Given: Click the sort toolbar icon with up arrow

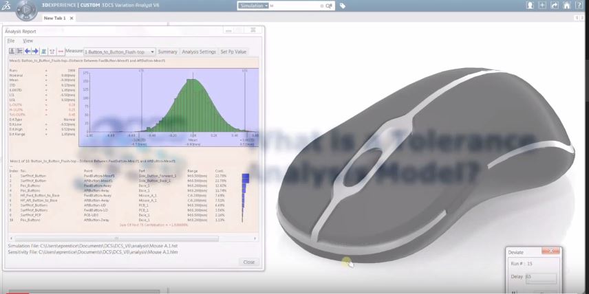Looking at the screenshot, I should tap(52, 52).
